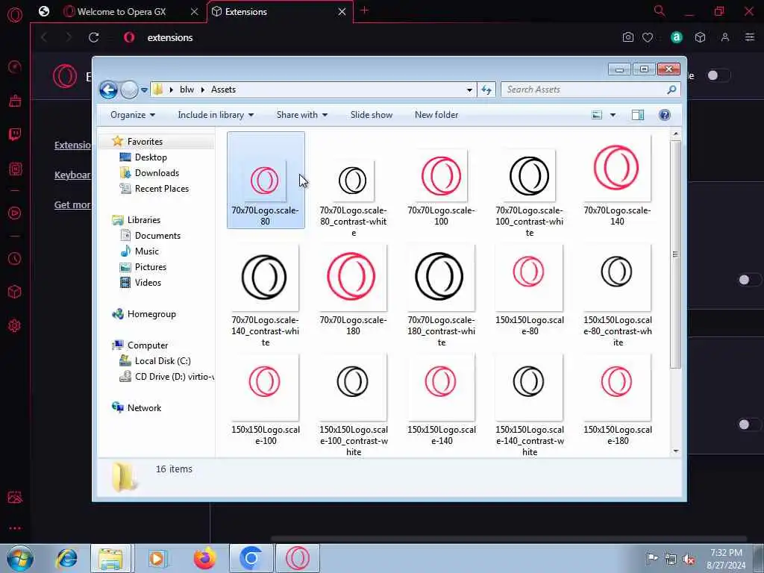Screen dimensions: 764x573
Task: Select Desktop under Favorites
Action: (x=151, y=157)
